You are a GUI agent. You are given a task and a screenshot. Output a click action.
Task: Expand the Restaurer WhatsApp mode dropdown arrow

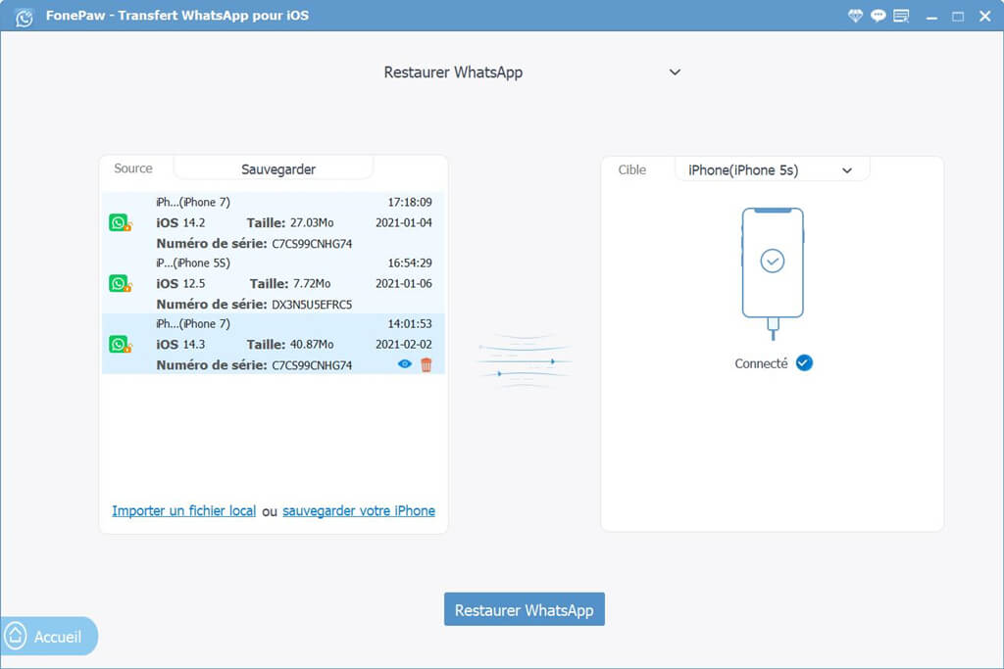point(675,72)
